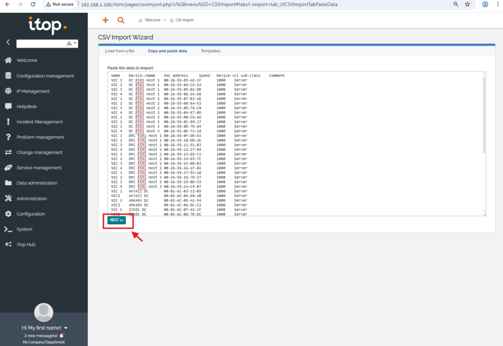The height and width of the screenshot is (346, 503).
Task: Click the Welcome house icon in sidebar
Action: [8, 60]
